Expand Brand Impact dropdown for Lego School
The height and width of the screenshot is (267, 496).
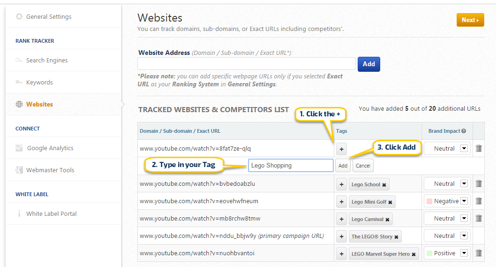point(464,183)
